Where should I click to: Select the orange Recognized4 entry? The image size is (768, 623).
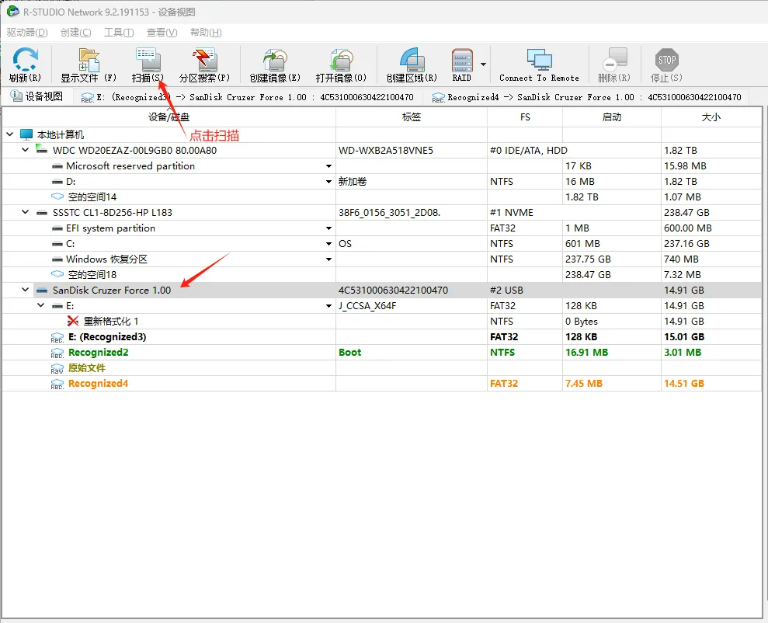98,384
